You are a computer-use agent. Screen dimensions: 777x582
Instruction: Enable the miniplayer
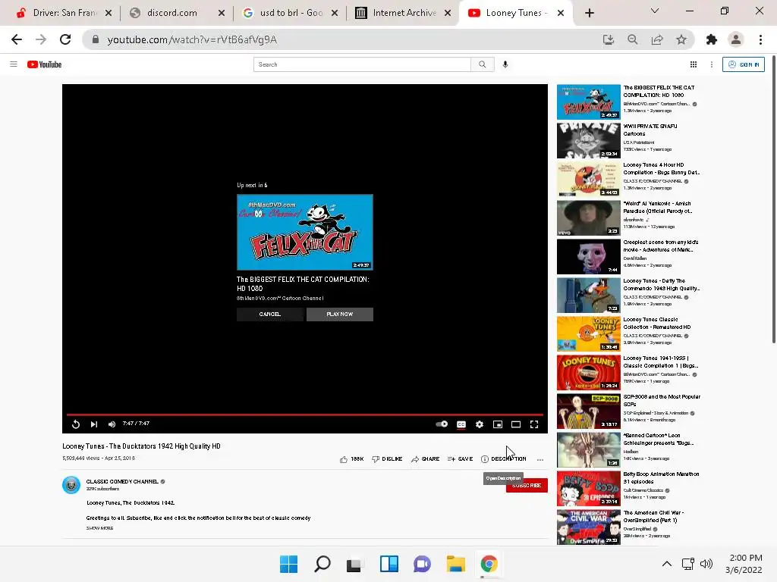coord(498,424)
